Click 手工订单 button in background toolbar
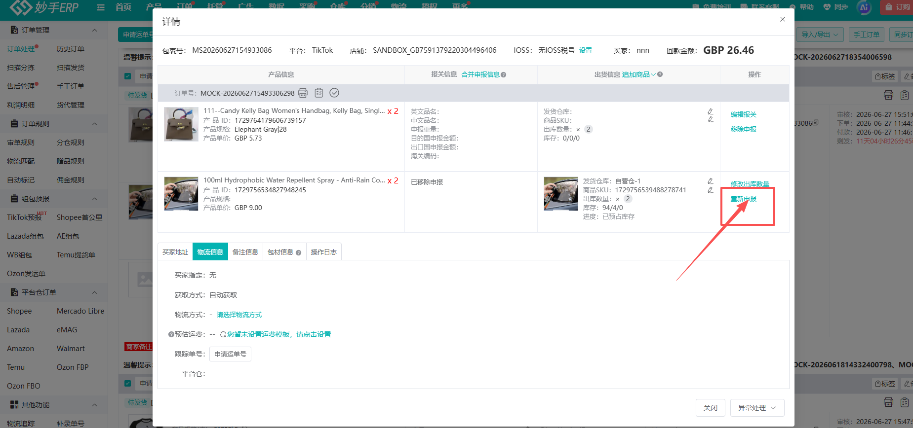This screenshot has height=428, width=913. click(867, 35)
